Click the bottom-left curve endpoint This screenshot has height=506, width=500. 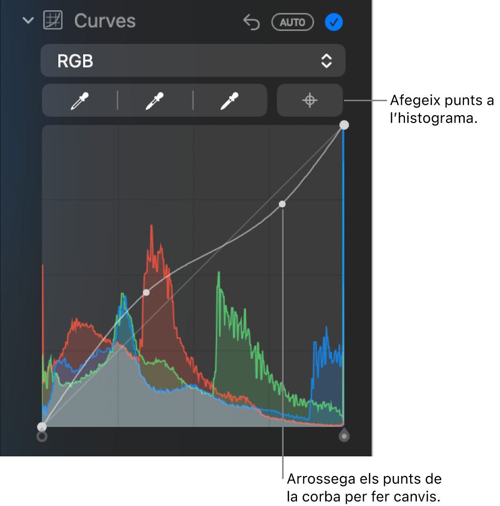[42, 427]
